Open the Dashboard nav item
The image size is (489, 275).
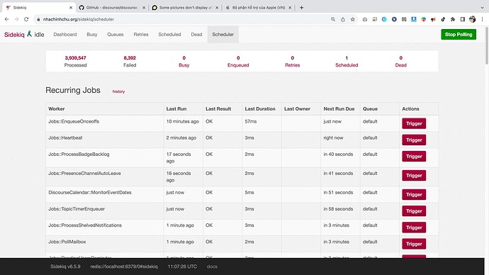point(65,35)
